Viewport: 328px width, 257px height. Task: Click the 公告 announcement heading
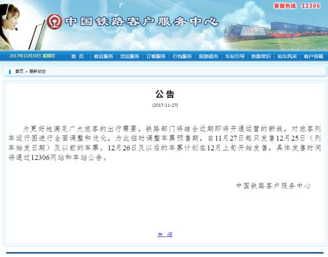tap(165, 94)
